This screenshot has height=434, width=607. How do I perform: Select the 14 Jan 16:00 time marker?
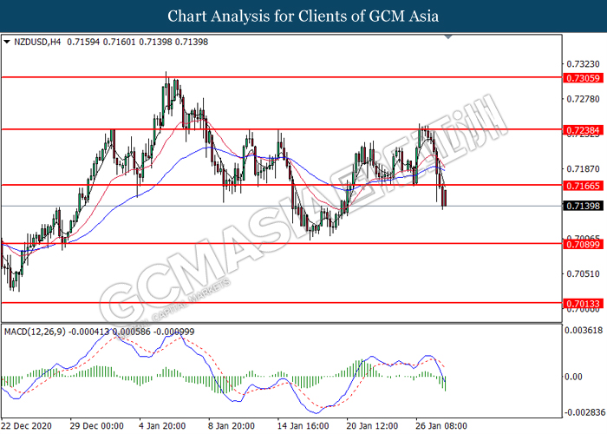pos(303,426)
